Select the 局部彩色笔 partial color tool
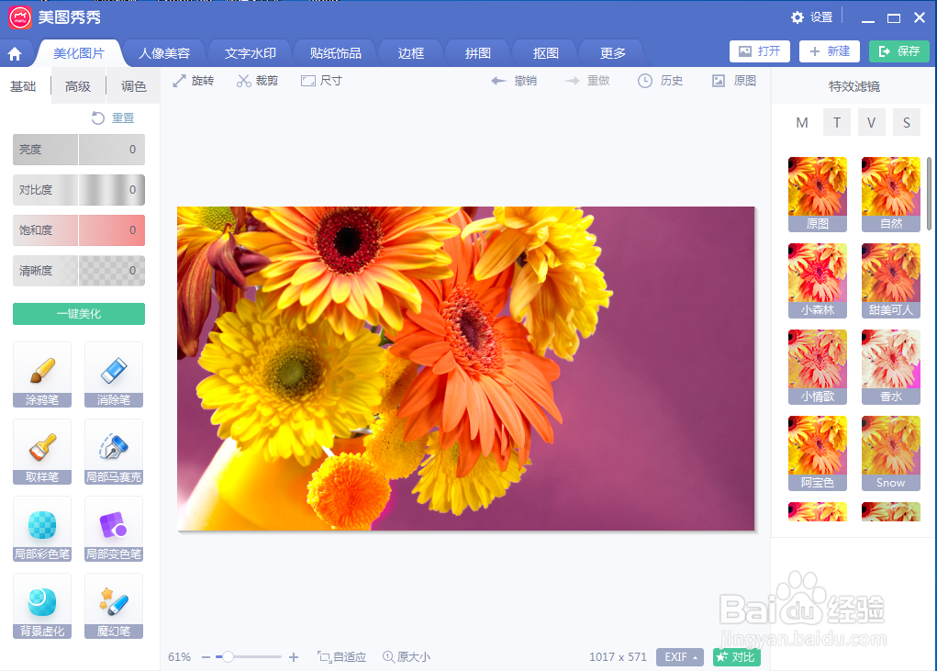 [42, 529]
